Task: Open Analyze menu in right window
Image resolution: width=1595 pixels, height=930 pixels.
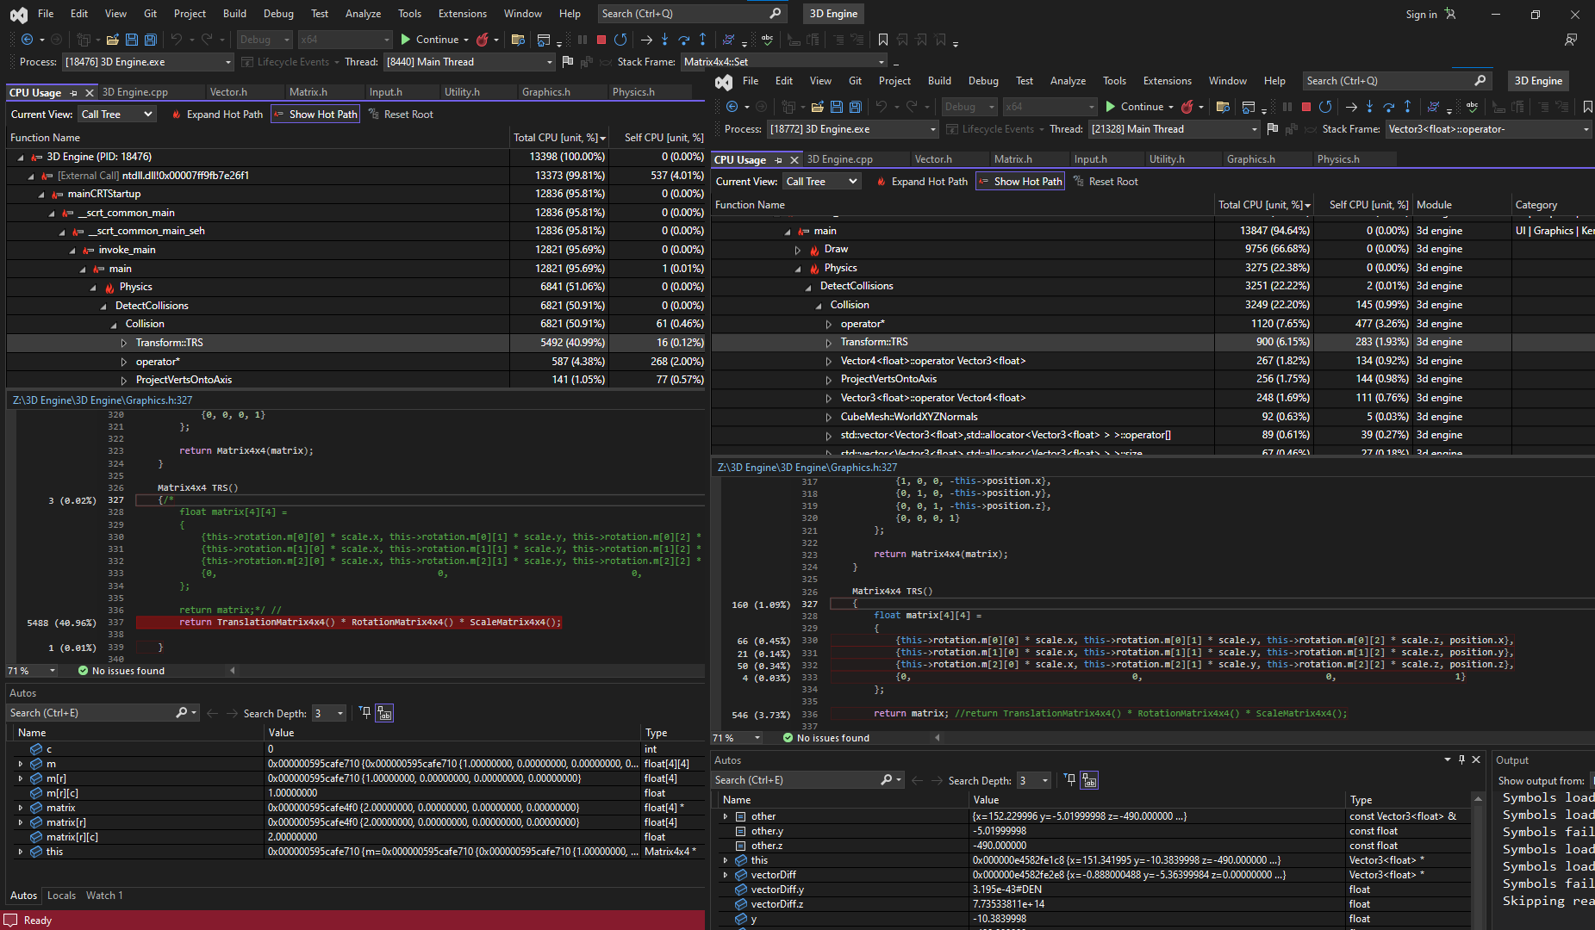Action: point(1068,81)
